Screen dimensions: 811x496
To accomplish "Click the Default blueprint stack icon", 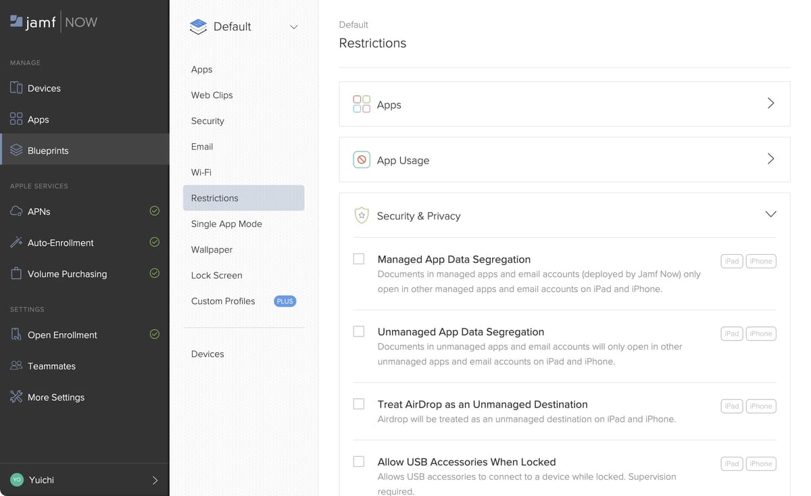I will point(198,26).
